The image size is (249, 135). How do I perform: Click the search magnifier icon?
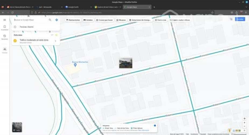click(x=50, y=20)
